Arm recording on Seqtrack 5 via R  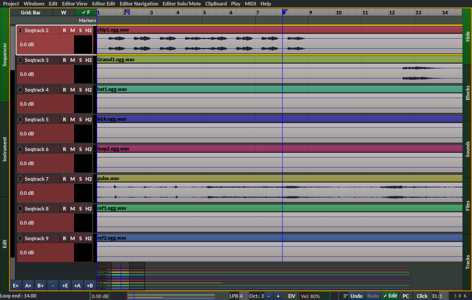(64, 120)
